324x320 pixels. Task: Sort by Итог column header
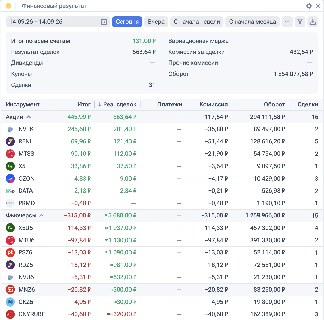[84, 104]
